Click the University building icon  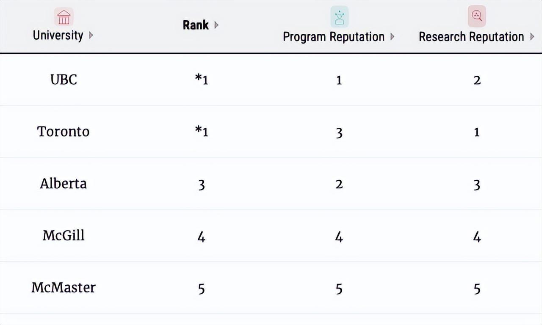point(64,17)
